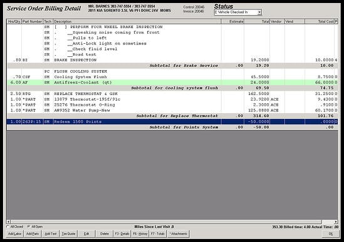Select the Redeem 1500 Points row

point(172,121)
